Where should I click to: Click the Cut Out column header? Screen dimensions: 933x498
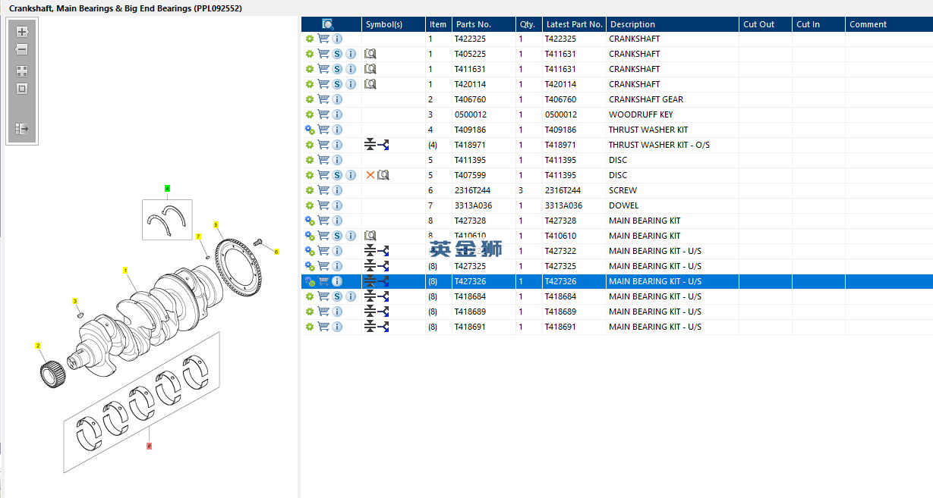click(765, 24)
